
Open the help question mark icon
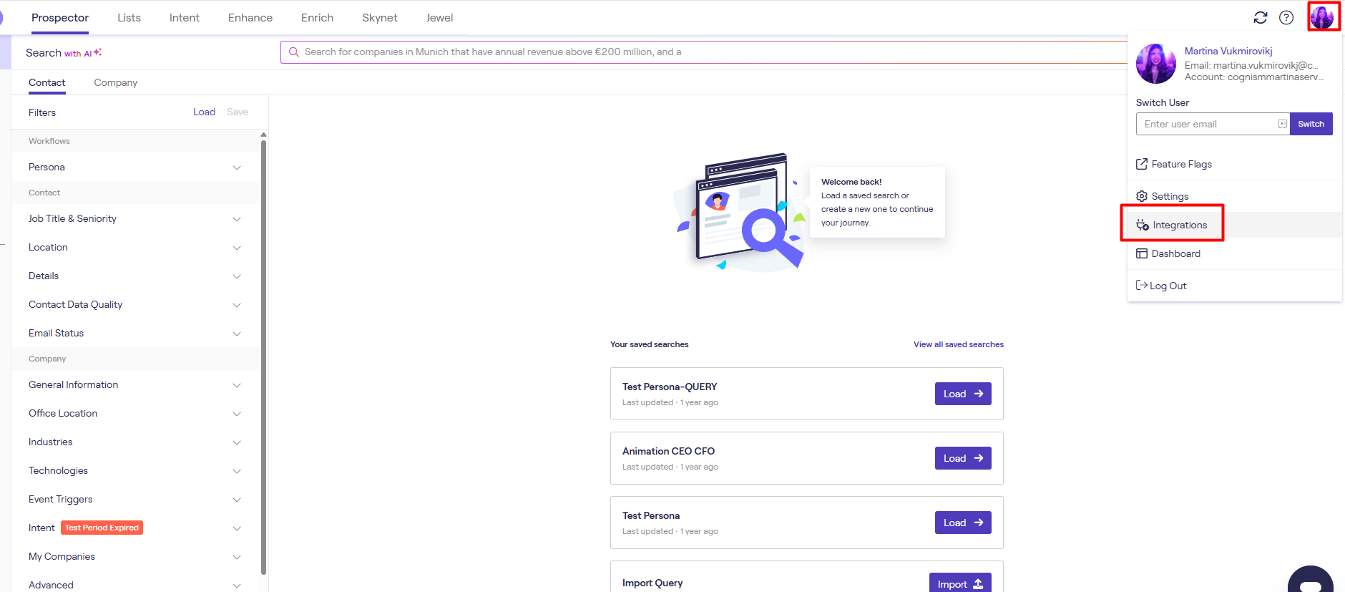point(1286,18)
